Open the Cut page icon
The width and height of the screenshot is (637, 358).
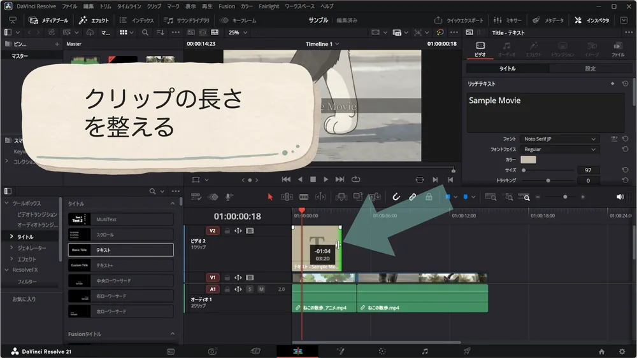coord(255,352)
